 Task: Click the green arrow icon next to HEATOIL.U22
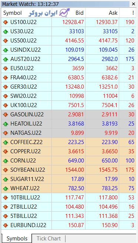coord(6,124)
